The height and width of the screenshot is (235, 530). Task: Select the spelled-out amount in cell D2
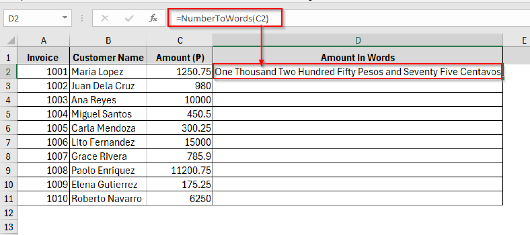pyautogui.click(x=357, y=71)
